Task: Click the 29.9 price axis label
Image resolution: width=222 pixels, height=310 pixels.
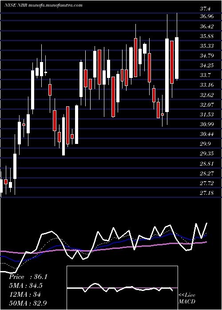Action: [205, 143]
